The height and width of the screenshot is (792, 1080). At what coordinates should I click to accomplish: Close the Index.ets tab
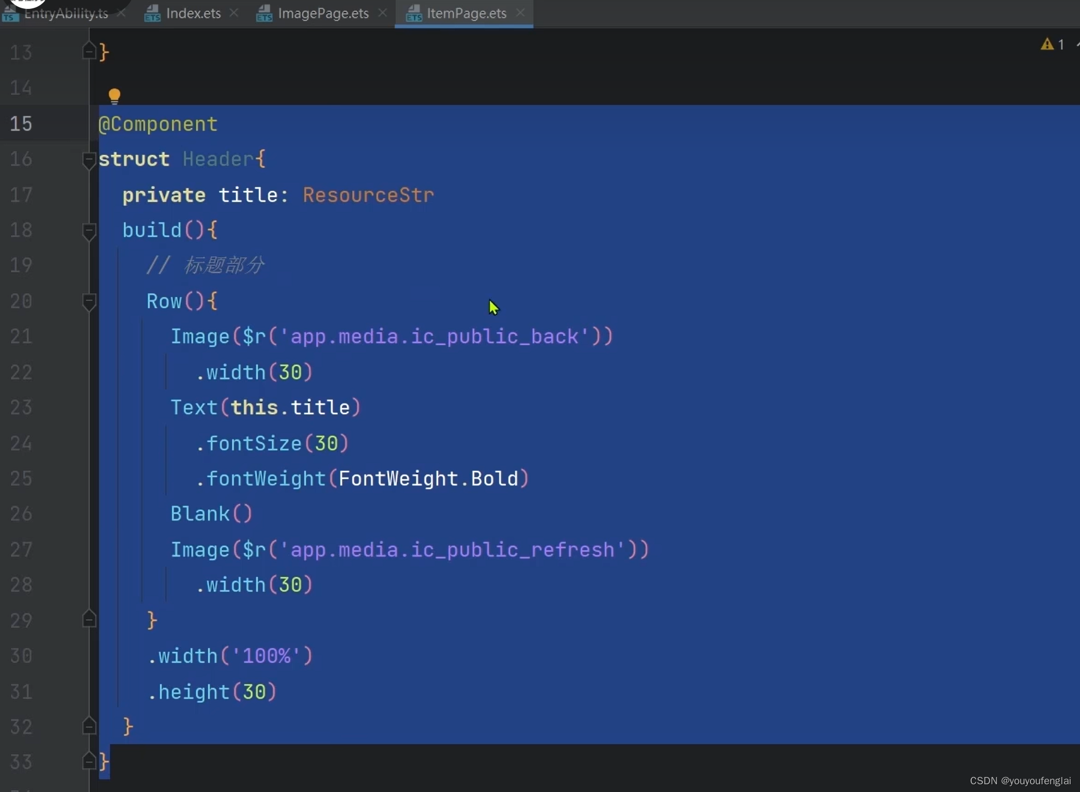[234, 12]
